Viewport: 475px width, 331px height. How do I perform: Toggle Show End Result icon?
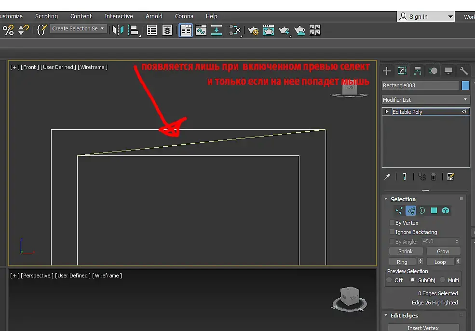click(405, 177)
